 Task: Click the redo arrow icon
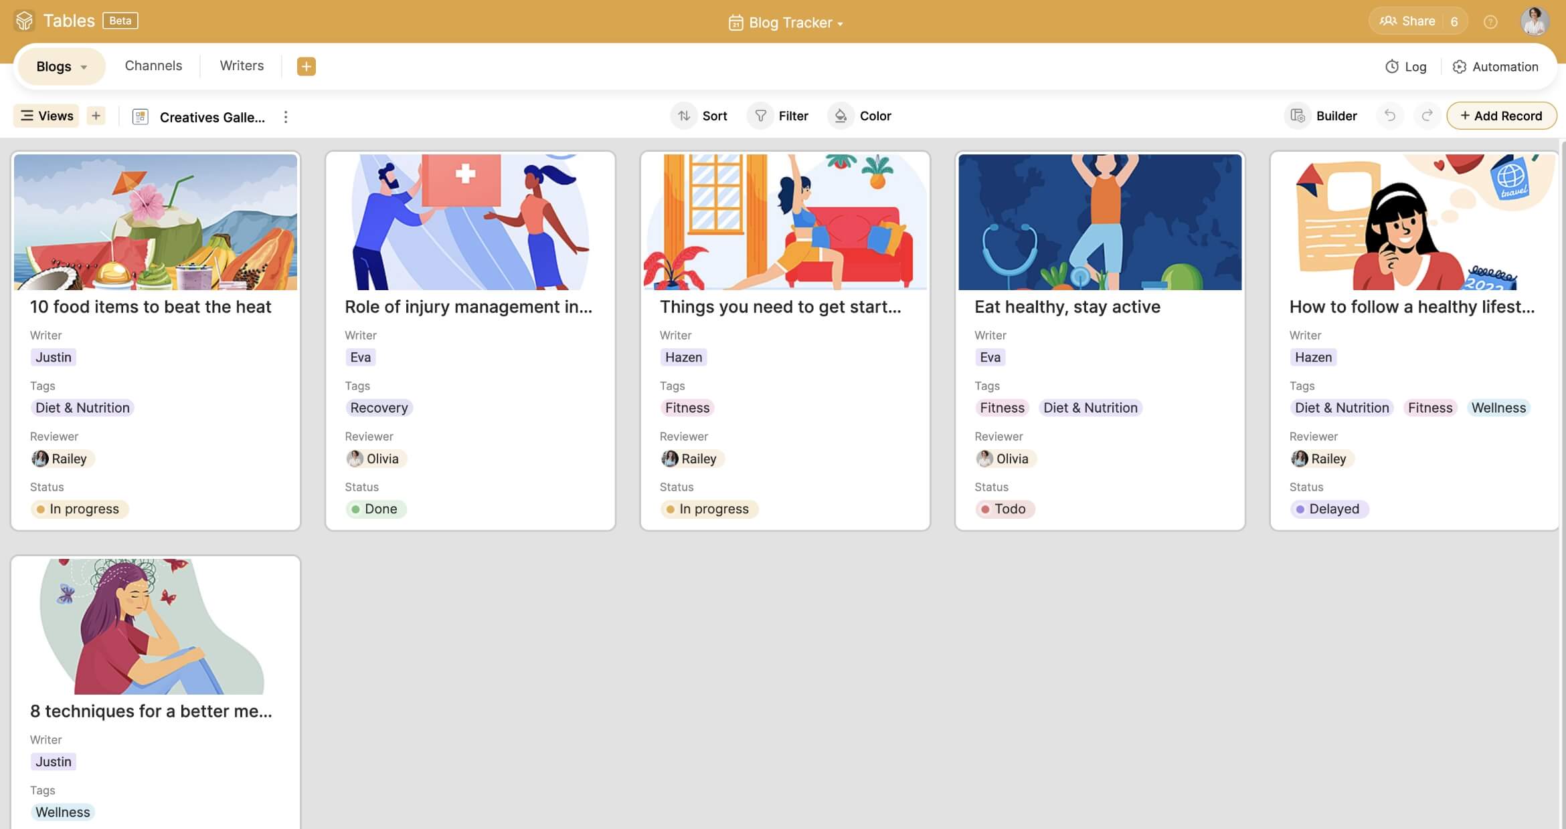point(1427,116)
